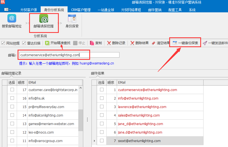
Task: Open the 系统 tab
Action: point(192,10)
